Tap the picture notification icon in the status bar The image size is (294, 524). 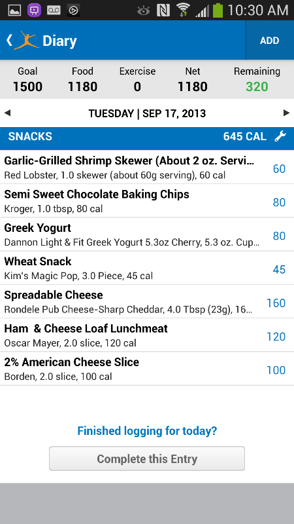tap(14, 10)
